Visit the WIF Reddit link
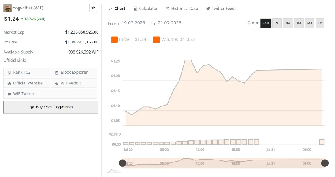This screenshot has height=177, width=335. 74,83
